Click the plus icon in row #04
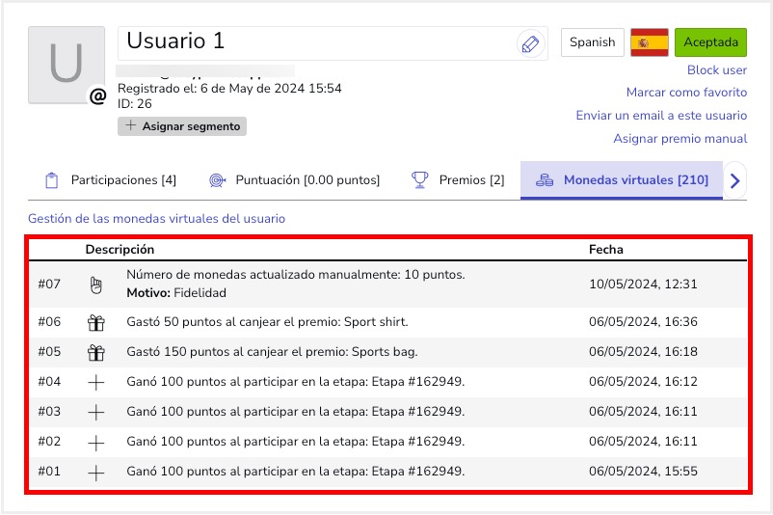This screenshot has width=773, height=515. point(95,382)
